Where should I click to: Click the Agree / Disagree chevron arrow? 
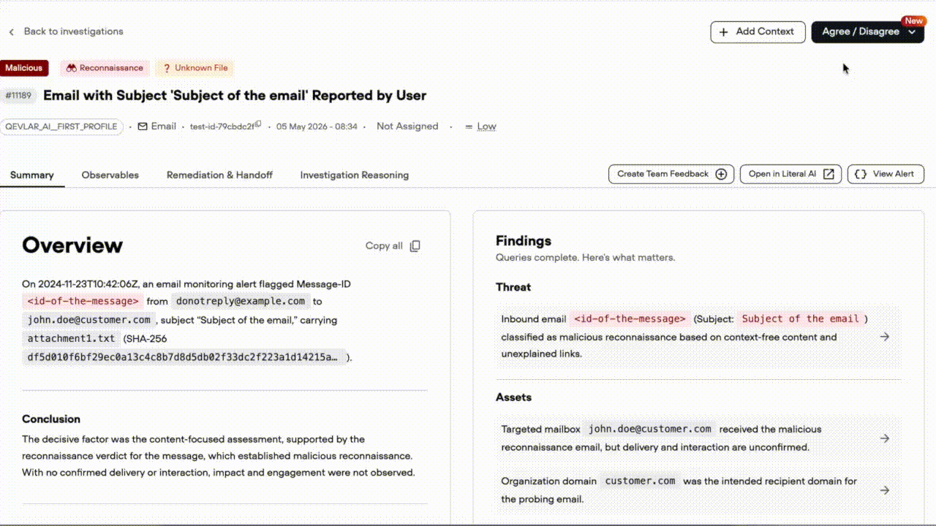911,32
